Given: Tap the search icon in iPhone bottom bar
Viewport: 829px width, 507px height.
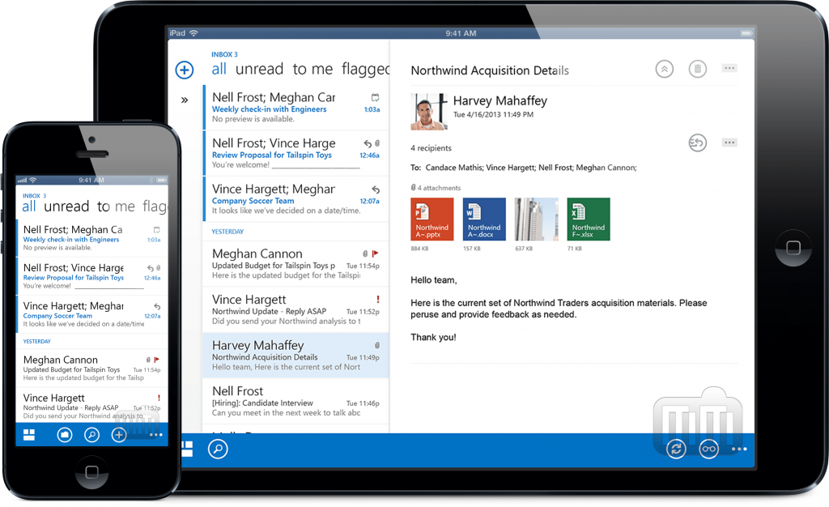Looking at the screenshot, I should (x=92, y=435).
